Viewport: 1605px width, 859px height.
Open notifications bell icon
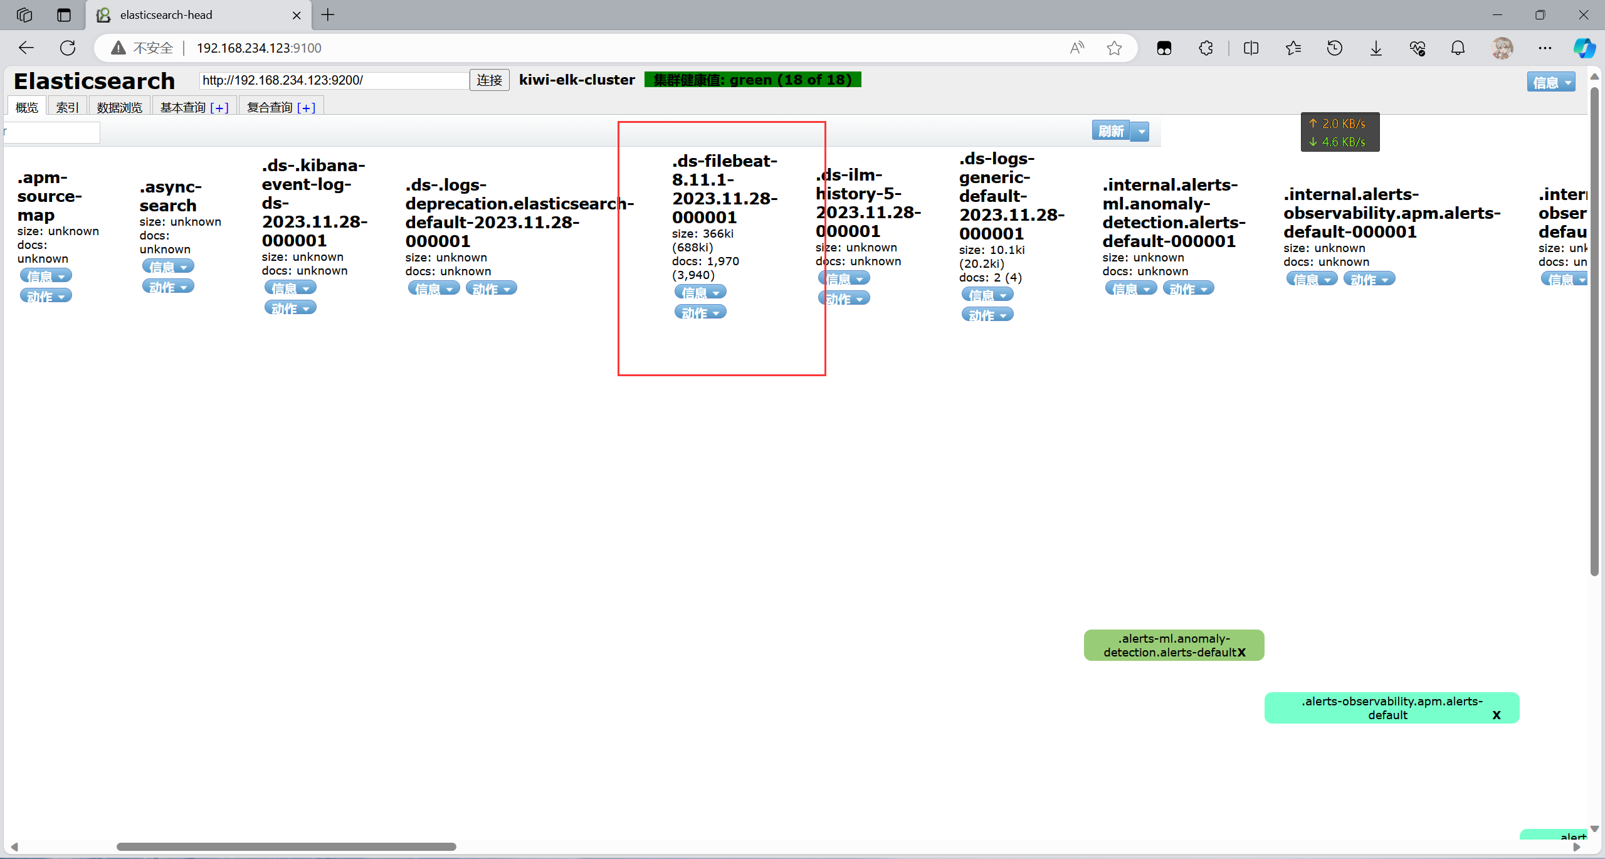pyautogui.click(x=1458, y=48)
